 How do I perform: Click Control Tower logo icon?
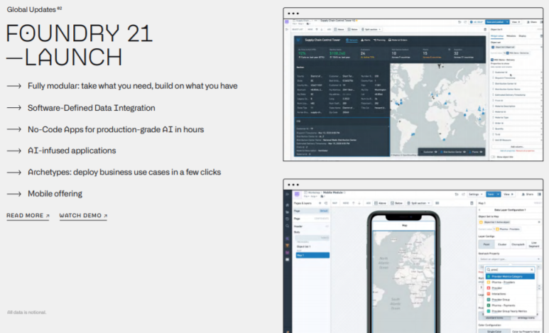click(299, 40)
